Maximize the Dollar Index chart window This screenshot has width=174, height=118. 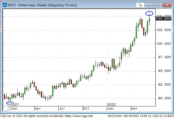pos(158,5)
